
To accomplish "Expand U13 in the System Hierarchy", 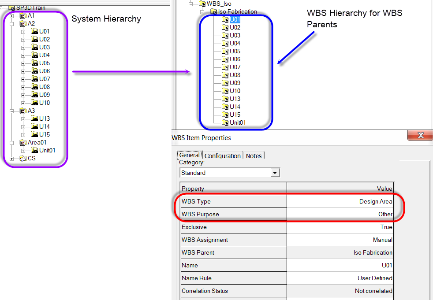I will (23, 119).
